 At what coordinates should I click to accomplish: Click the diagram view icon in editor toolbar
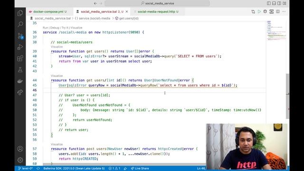(271, 11)
